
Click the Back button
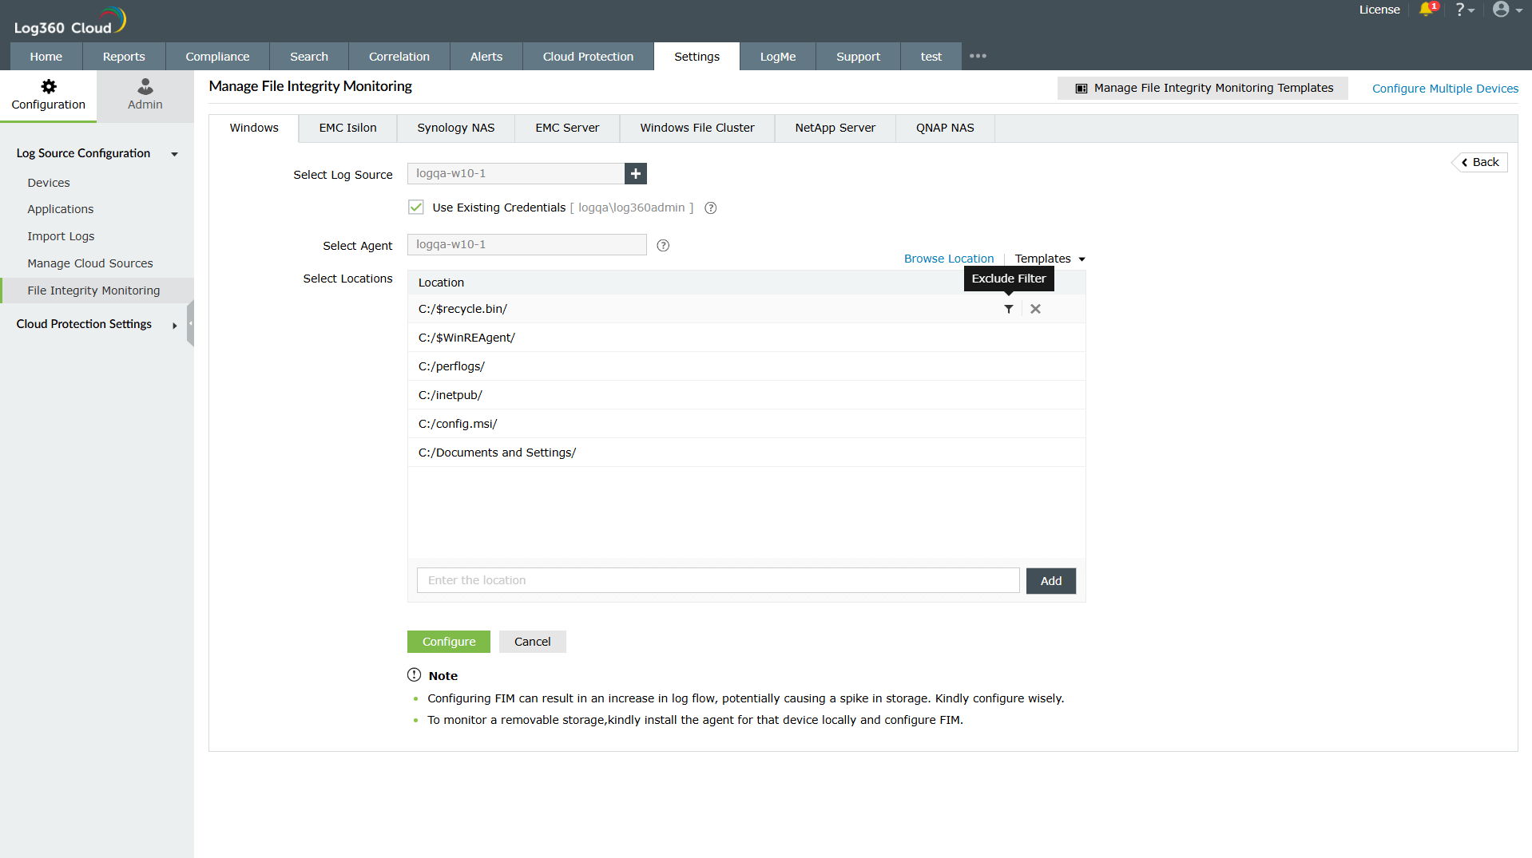pyautogui.click(x=1478, y=162)
